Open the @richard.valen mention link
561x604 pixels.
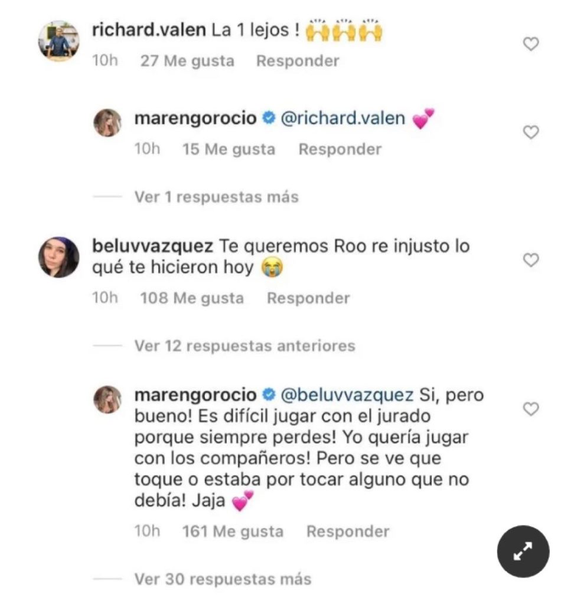[x=342, y=119]
